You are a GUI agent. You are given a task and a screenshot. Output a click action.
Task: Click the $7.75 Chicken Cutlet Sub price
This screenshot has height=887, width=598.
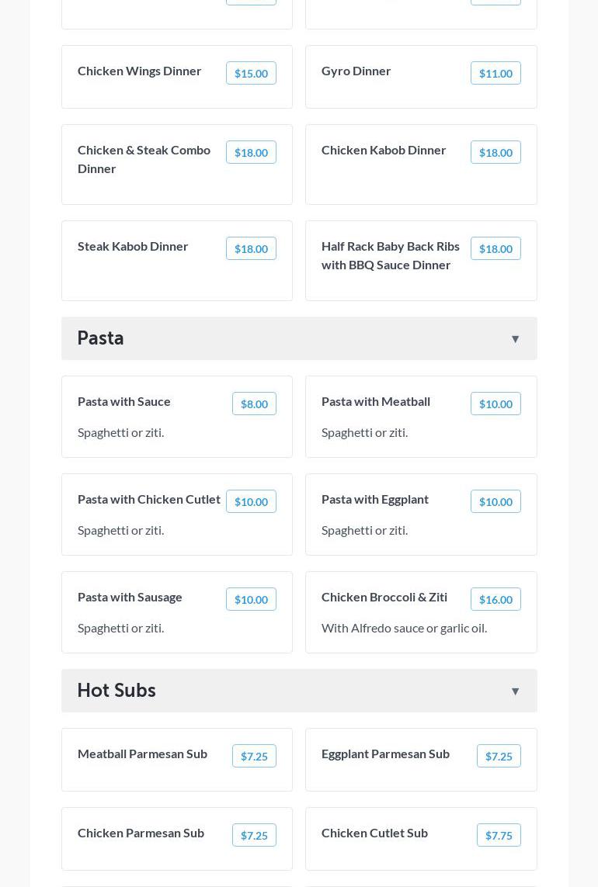pyautogui.click(x=499, y=835)
